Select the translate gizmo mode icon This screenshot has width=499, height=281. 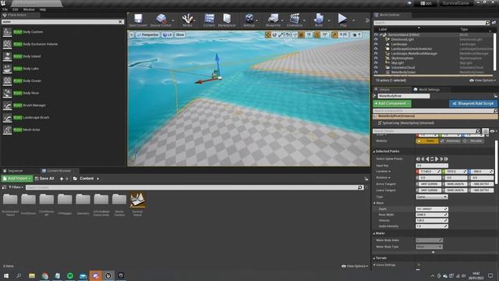(268, 34)
